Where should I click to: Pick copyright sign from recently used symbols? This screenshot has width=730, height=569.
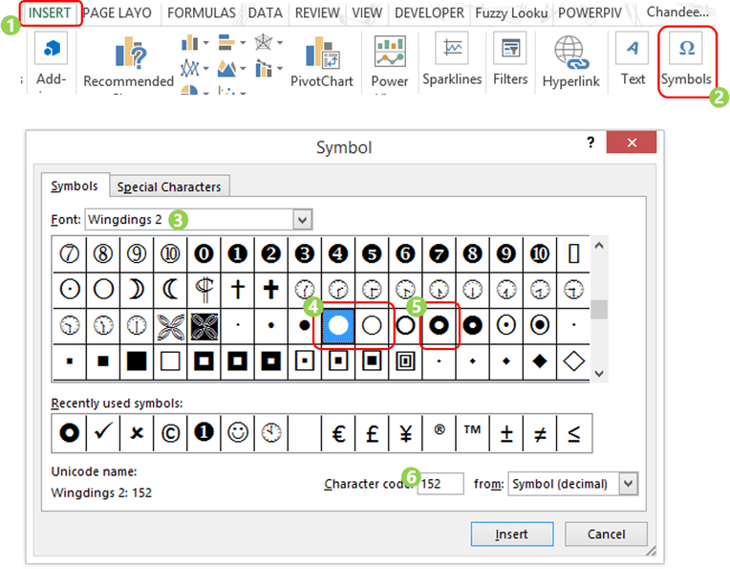pyautogui.click(x=170, y=433)
